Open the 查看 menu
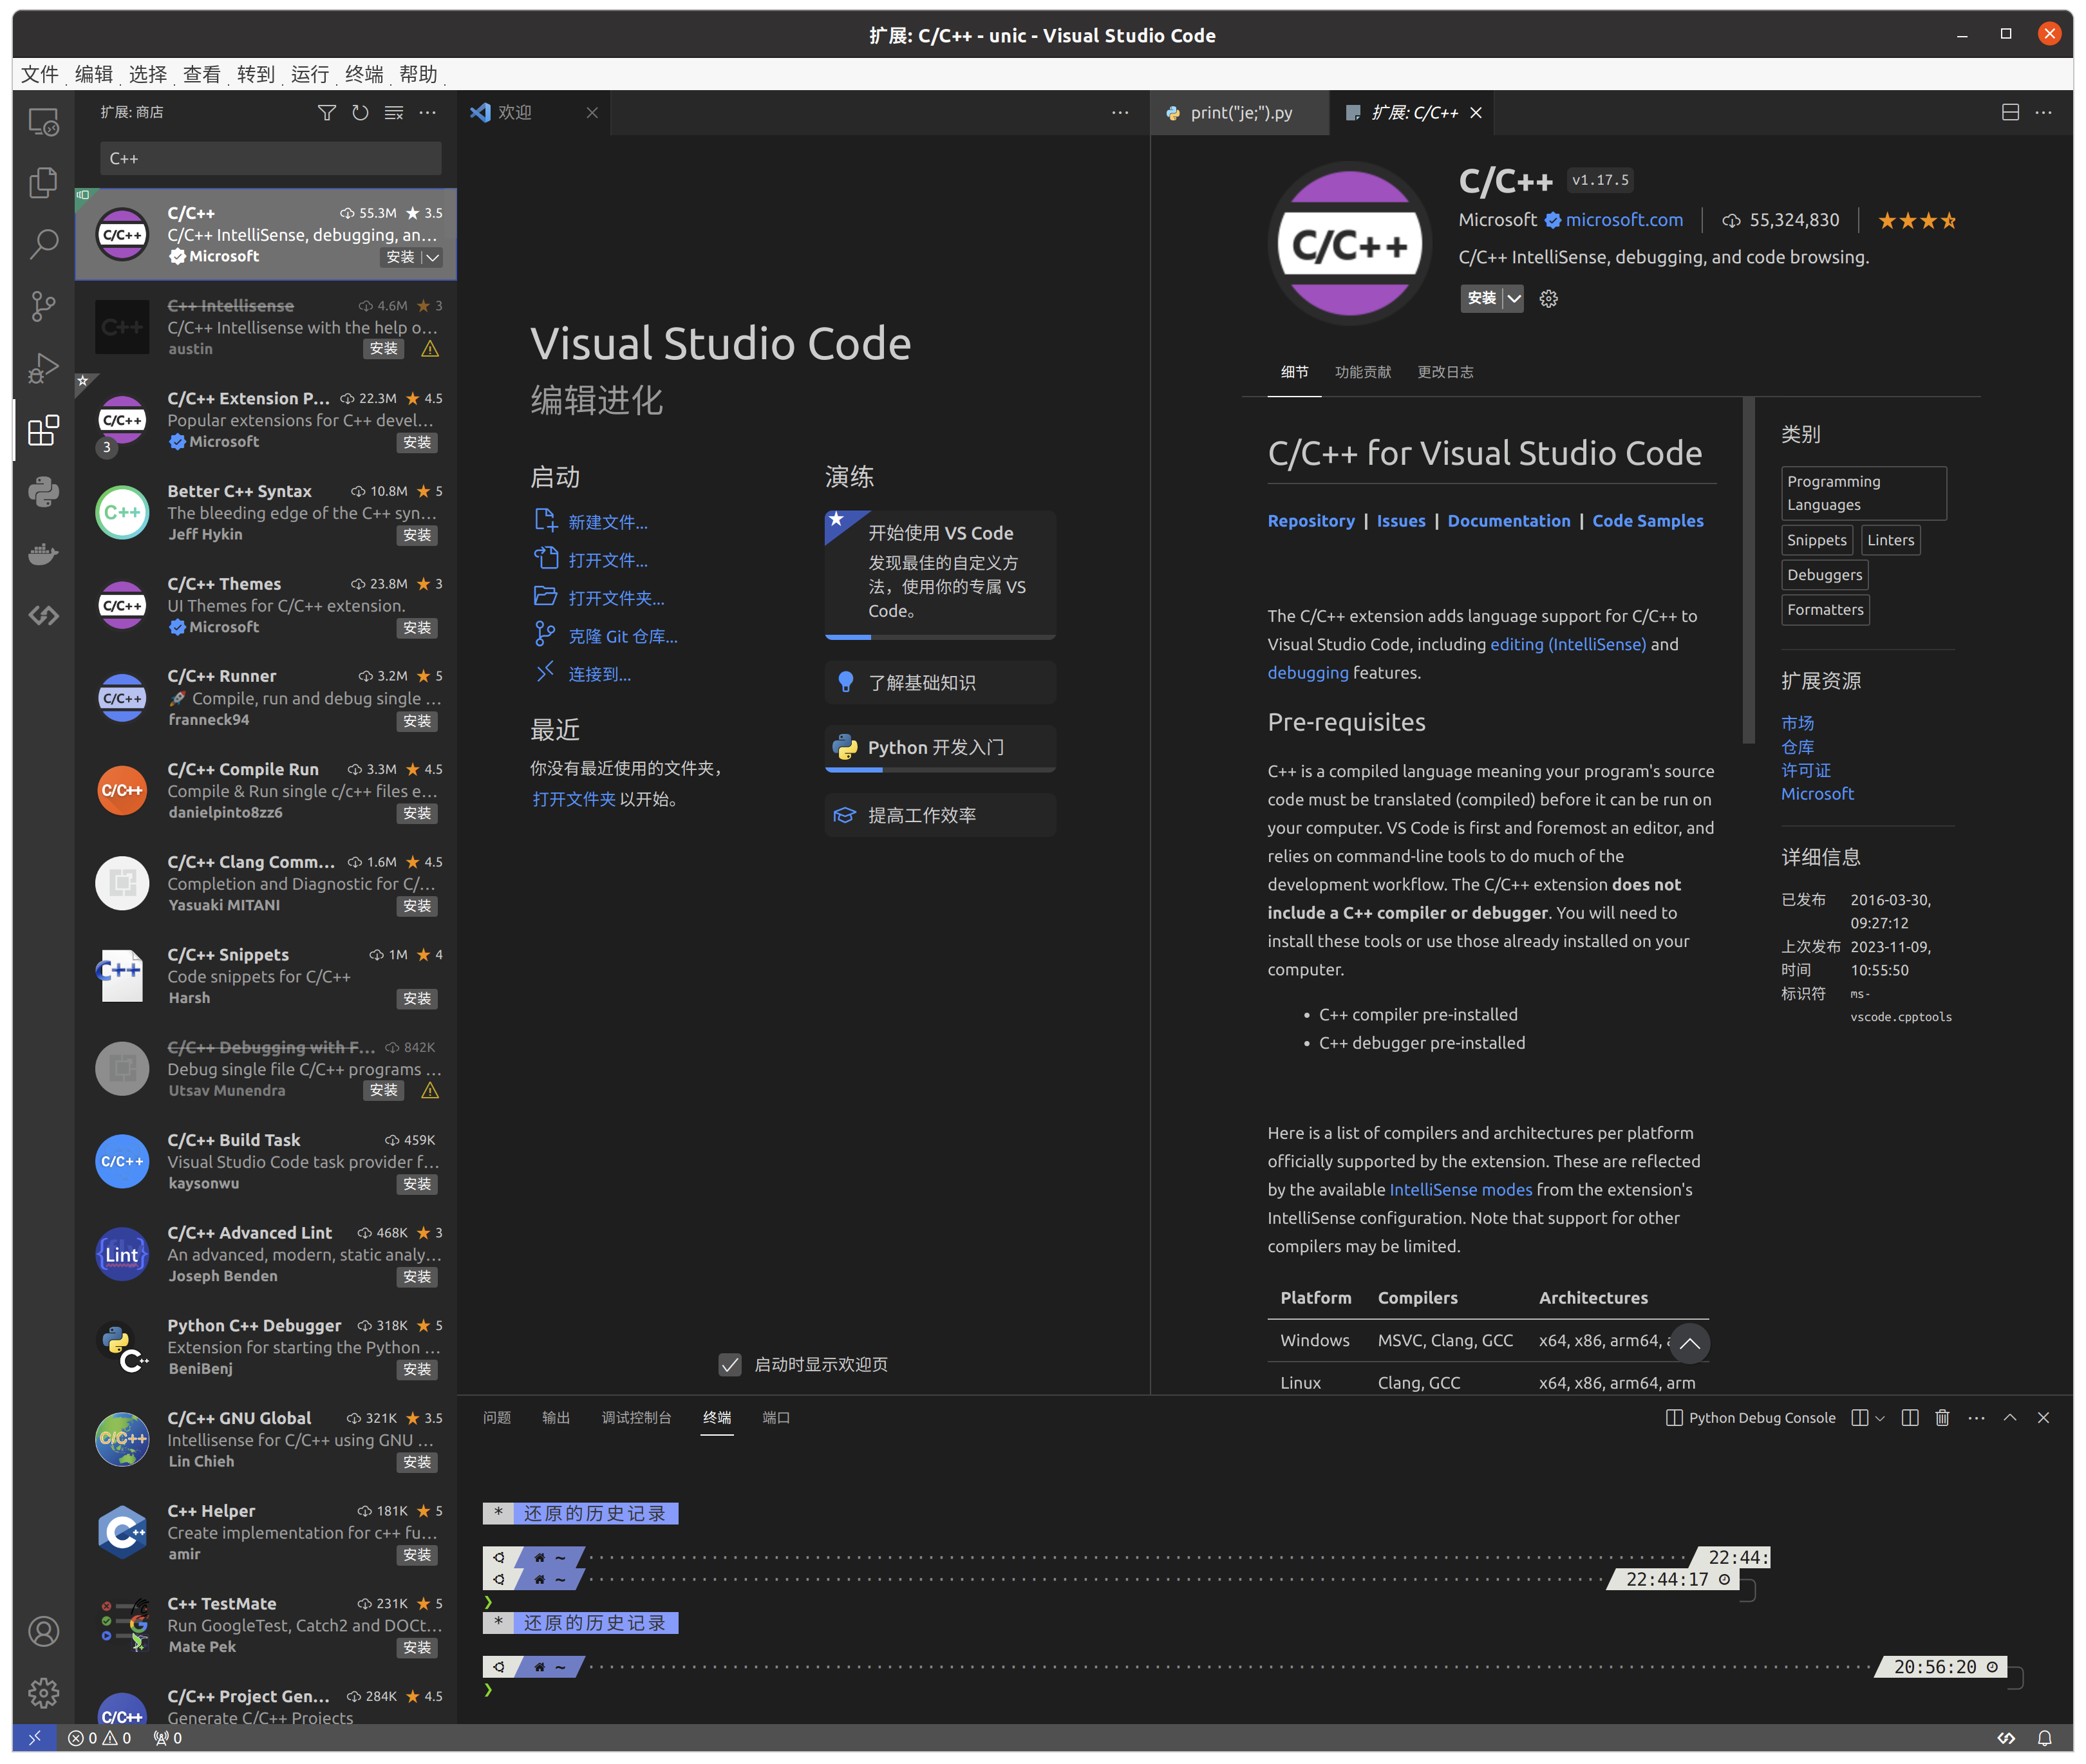Screen dimensions: 2086x1764 point(202,74)
